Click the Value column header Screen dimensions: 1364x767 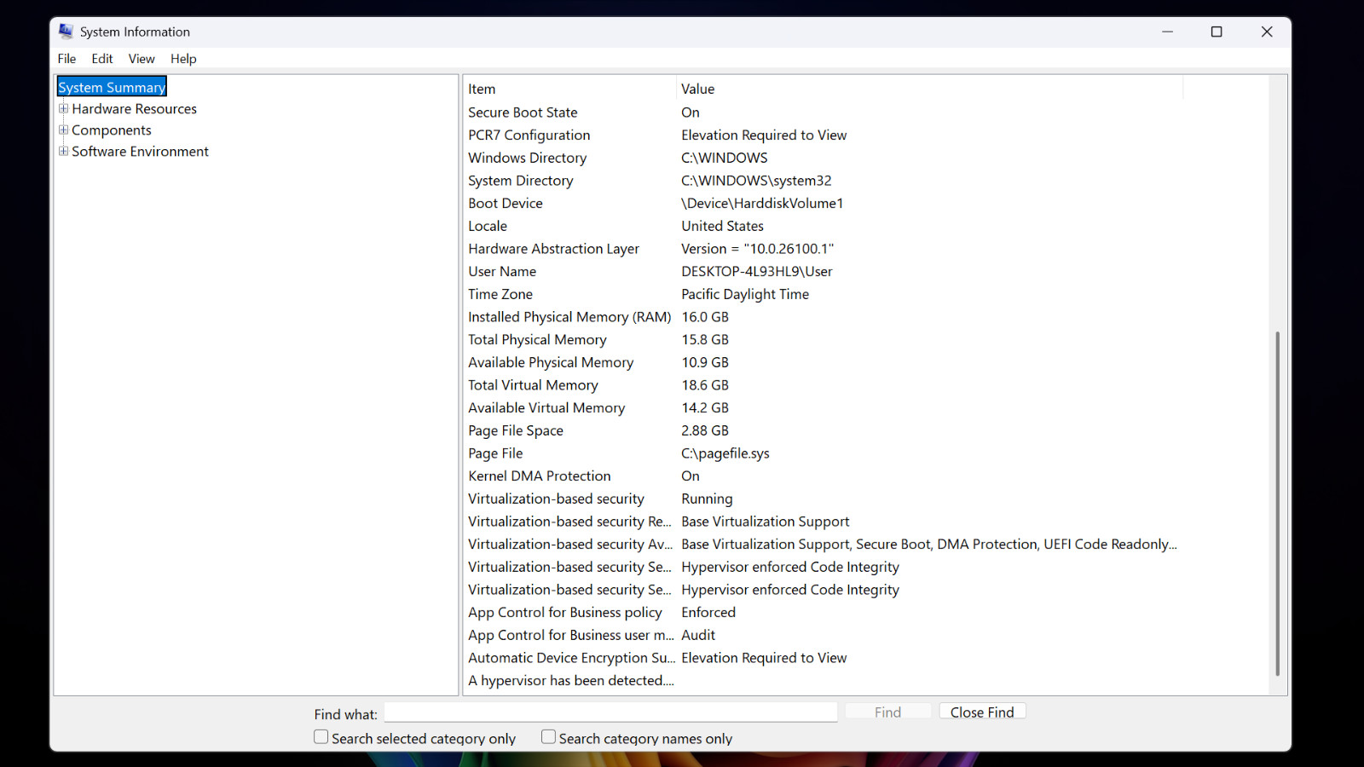coord(929,89)
